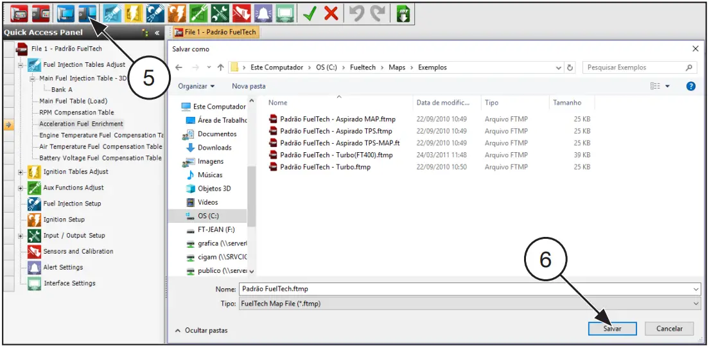Collapse the Main Fuel Injection Table - 3D node
The height and width of the screenshot is (348, 709).
pyautogui.click(x=32, y=78)
